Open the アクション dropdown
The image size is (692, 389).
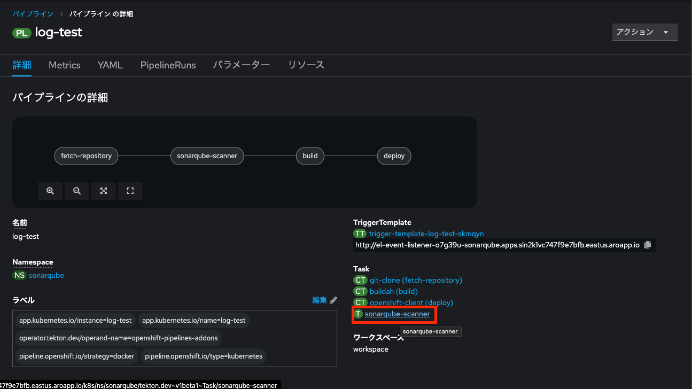pyautogui.click(x=644, y=32)
